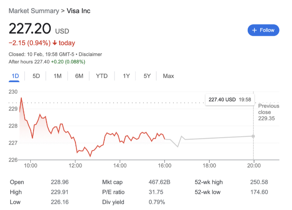Click the High value 229.91

click(x=60, y=192)
